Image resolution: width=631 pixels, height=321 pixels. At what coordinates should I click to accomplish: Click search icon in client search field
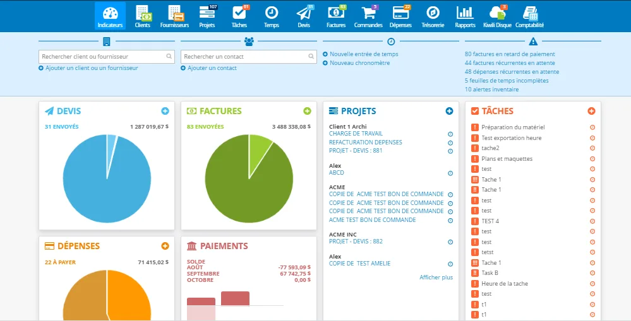point(169,57)
